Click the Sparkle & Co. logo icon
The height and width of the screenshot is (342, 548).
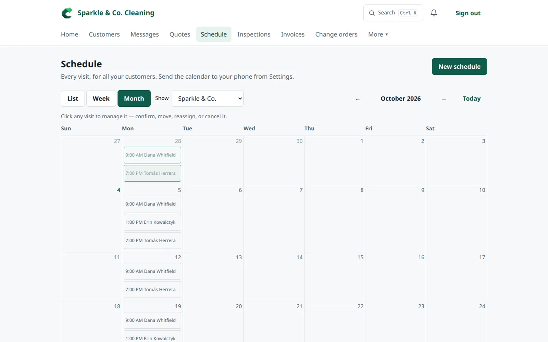point(67,13)
